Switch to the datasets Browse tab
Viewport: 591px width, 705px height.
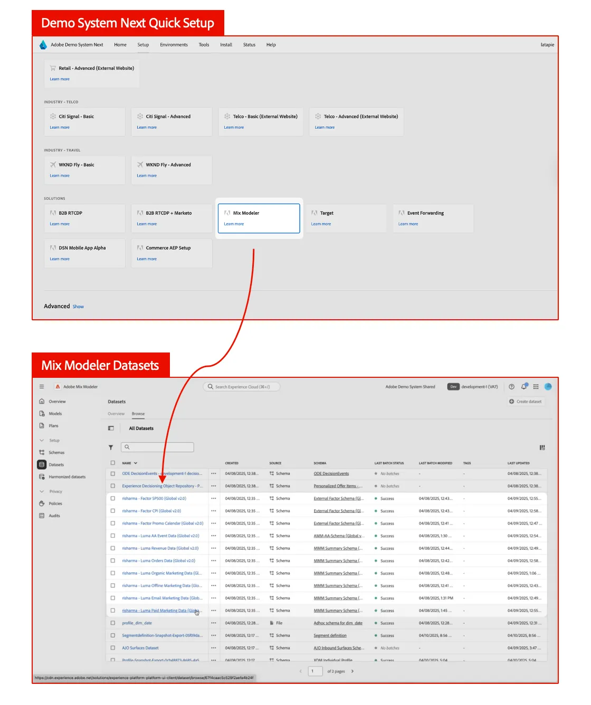(x=138, y=414)
